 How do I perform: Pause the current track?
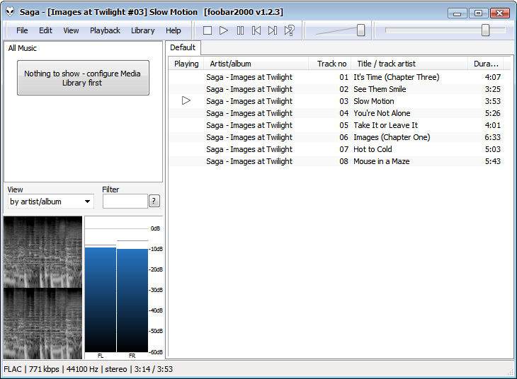tap(240, 30)
